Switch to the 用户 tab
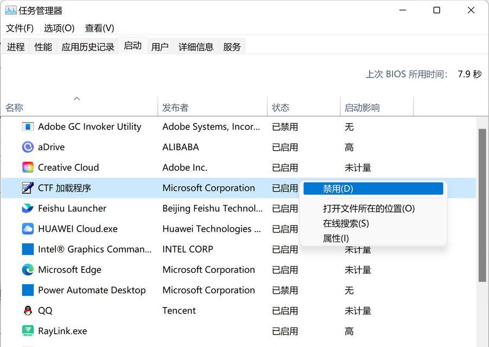This screenshot has width=489, height=347. 160,47
